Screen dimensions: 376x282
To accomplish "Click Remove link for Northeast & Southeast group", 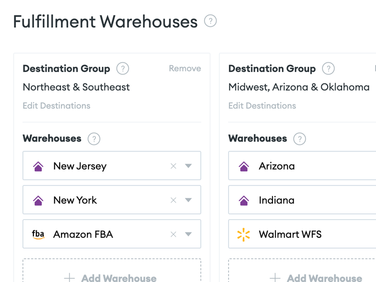I will tap(185, 68).
